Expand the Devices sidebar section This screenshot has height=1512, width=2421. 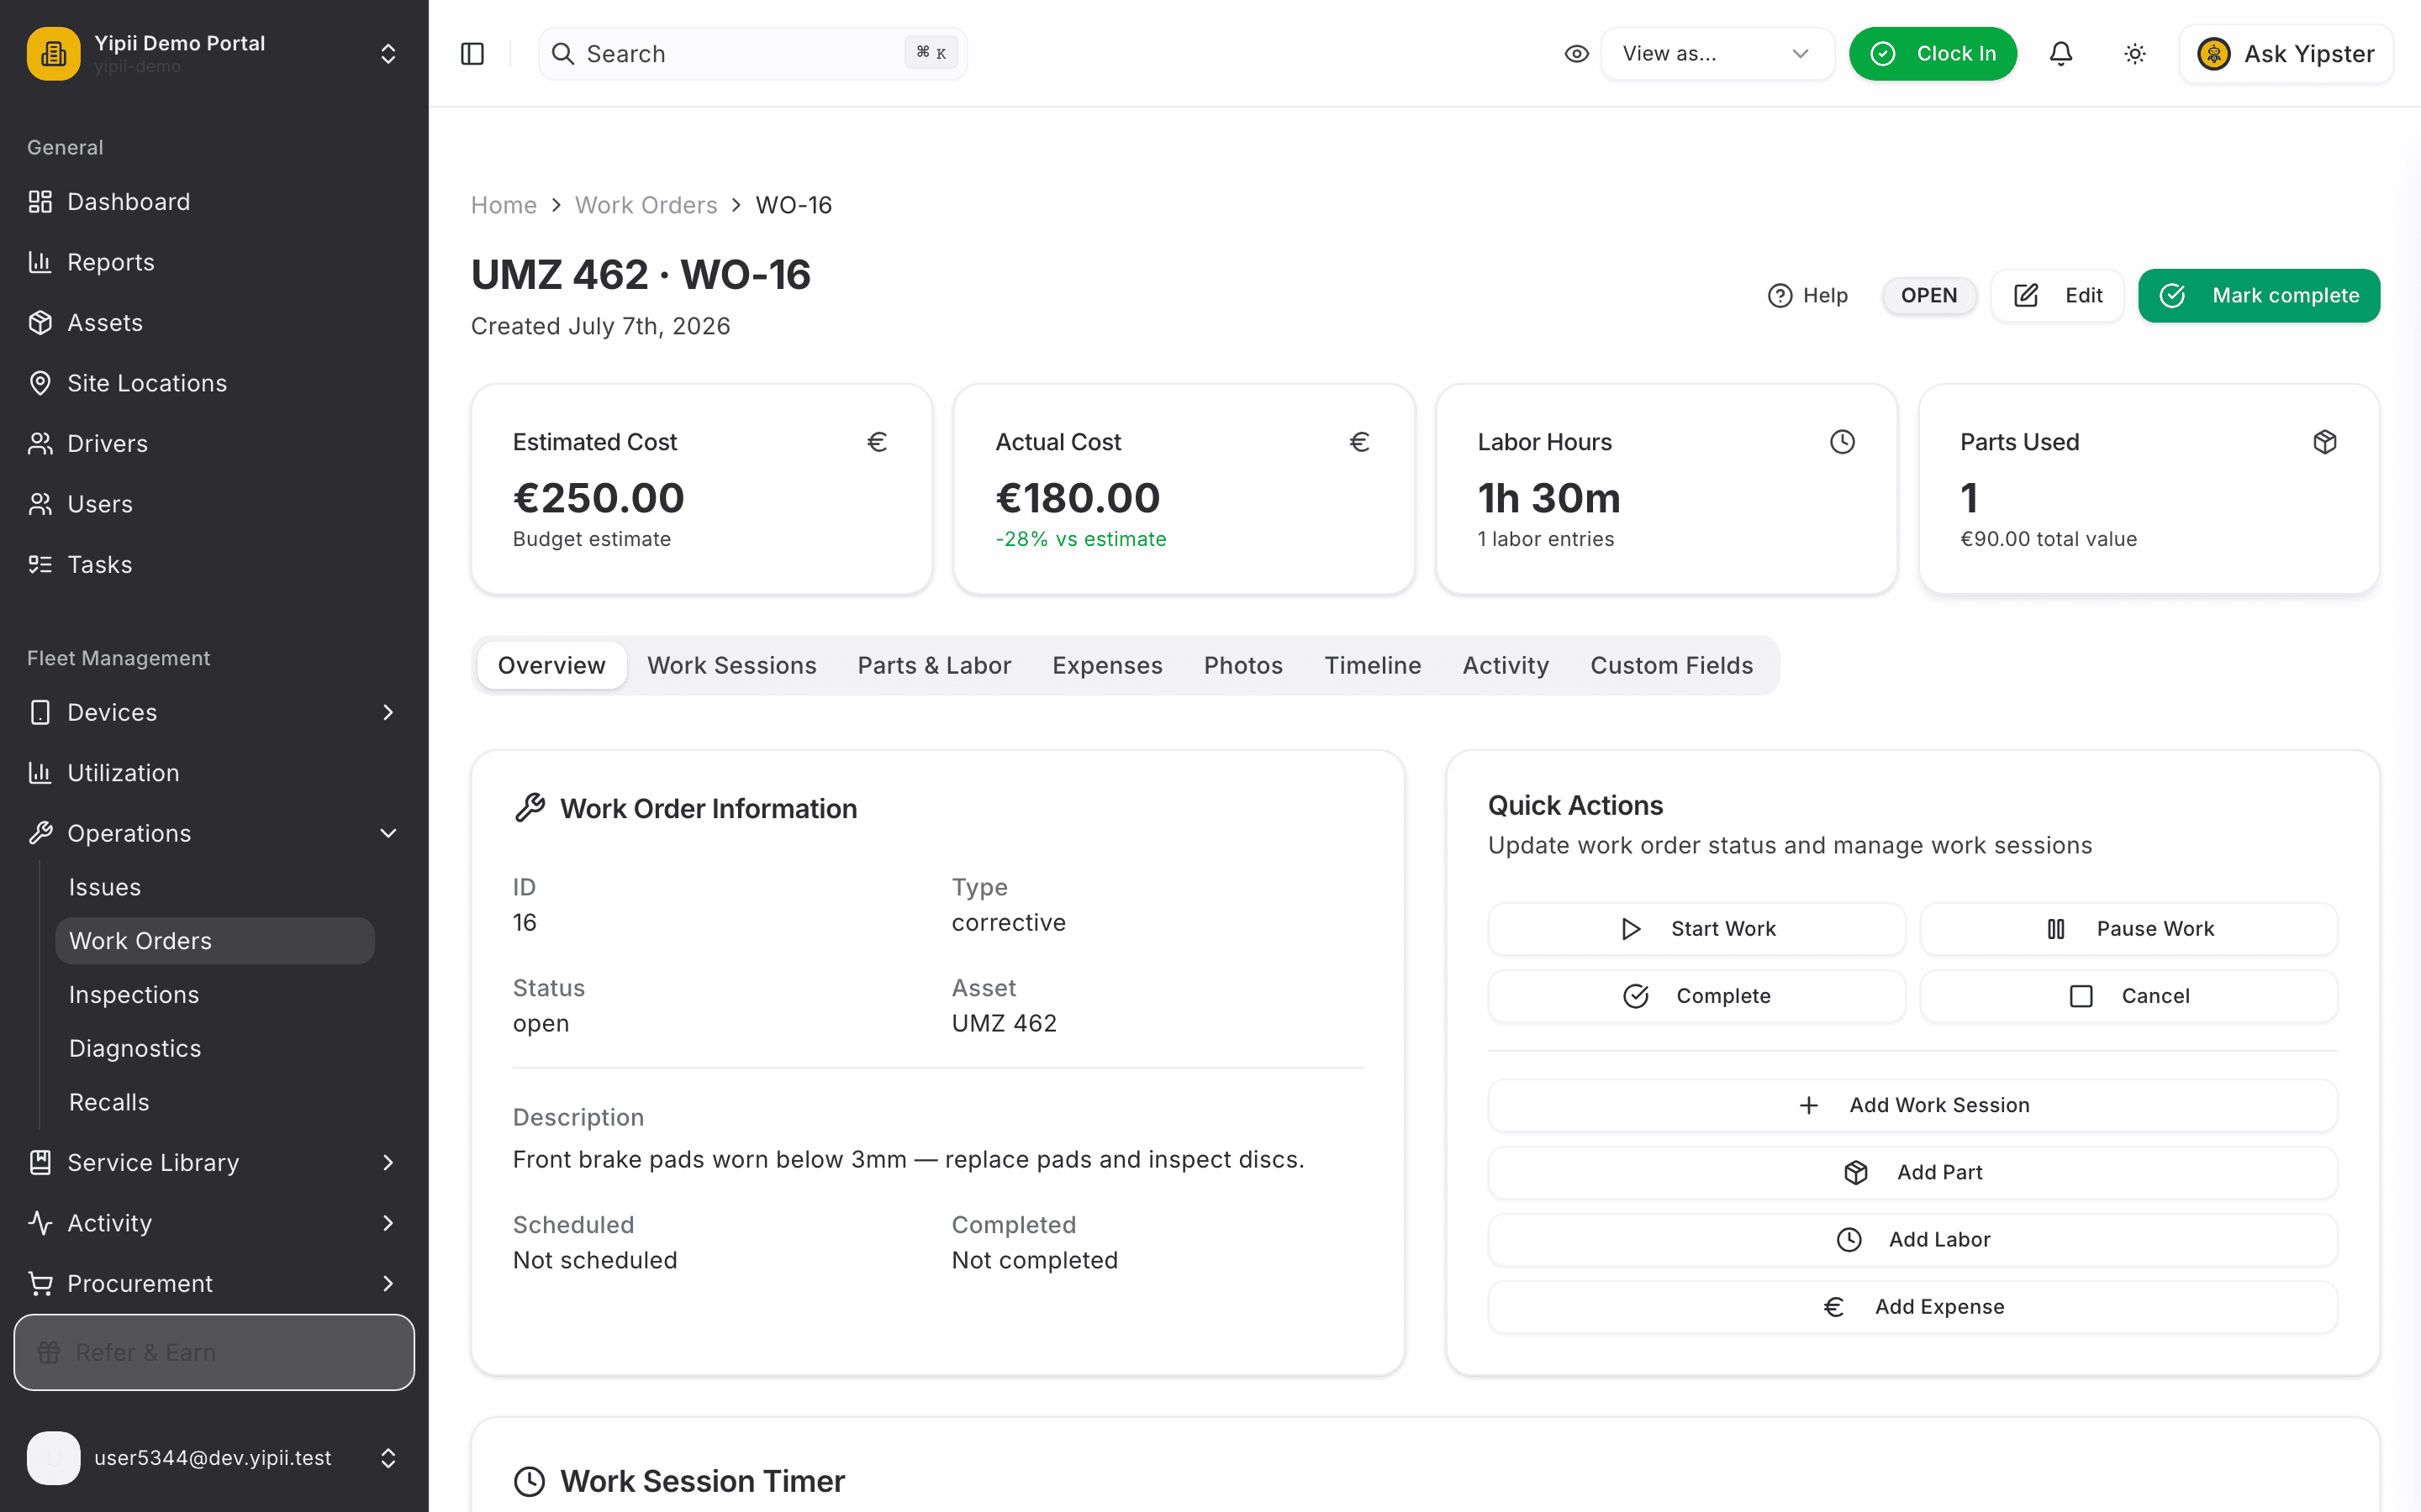(x=214, y=712)
